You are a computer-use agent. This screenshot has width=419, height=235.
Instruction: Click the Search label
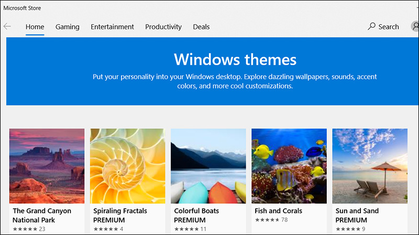[389, 27]
